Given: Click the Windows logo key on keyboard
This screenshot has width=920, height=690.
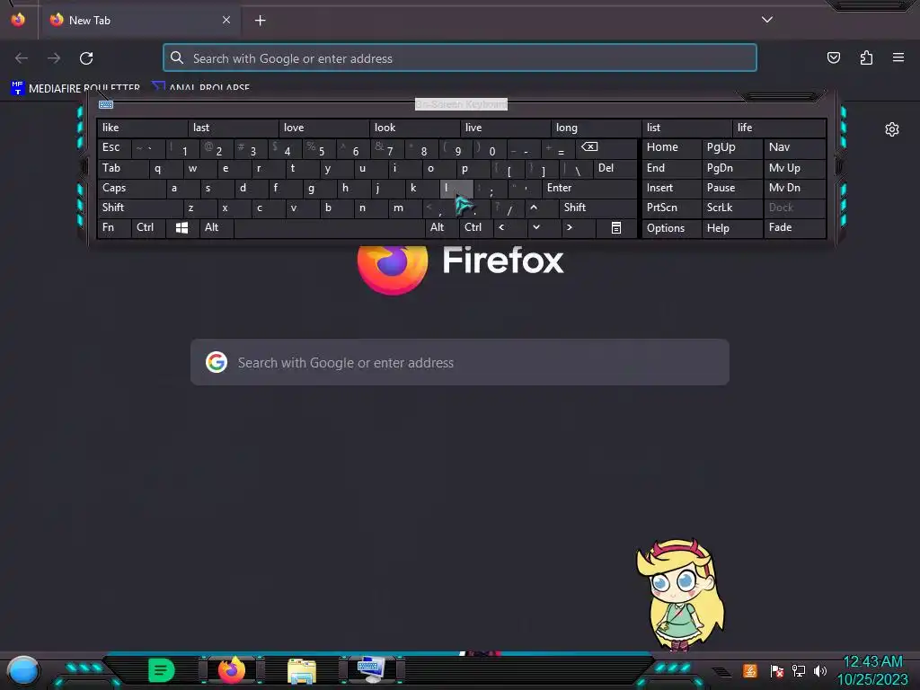Looking at the screenshot, I should coord(181,227).
